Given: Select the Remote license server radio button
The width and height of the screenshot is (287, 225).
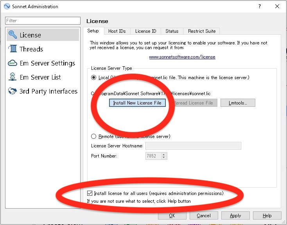Looking at the screenshot, I should 93,136.
